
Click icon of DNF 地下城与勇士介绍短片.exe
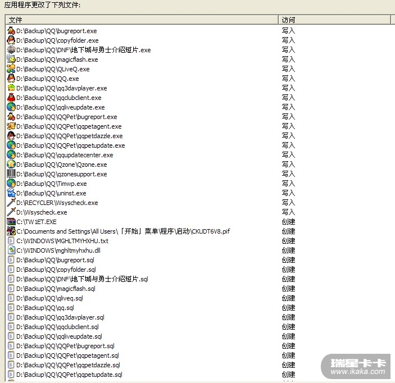[x=11, y=50]
